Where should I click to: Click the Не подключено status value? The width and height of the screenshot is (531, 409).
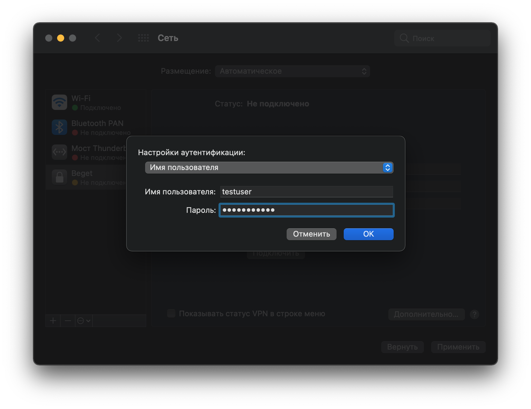tap(278, 104)
